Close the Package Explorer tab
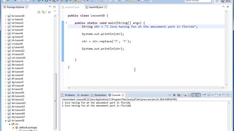234x131 pixels. (x=27, y=7)
